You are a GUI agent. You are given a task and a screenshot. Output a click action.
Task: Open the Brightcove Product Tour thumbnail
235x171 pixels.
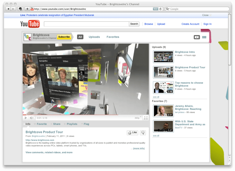[163, 72]
